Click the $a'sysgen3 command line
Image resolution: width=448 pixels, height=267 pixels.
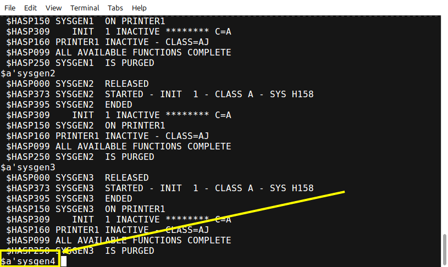tap(28, 168)
